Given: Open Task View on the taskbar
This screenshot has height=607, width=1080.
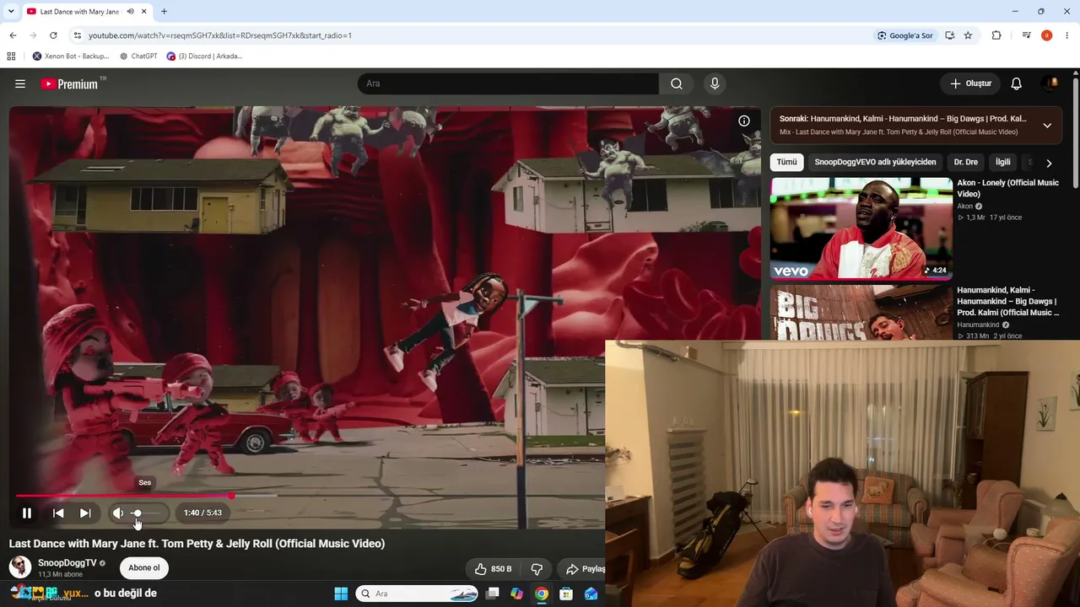Looking at the screenshot, I should click(493, 594).
